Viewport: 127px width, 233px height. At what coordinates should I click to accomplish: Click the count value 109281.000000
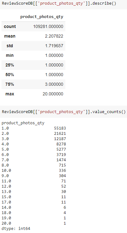coord(48,26)
